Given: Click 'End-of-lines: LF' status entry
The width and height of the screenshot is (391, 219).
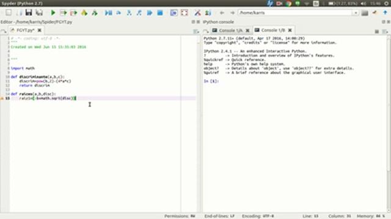Looking at the screenshot, I should tap(219, 216).
